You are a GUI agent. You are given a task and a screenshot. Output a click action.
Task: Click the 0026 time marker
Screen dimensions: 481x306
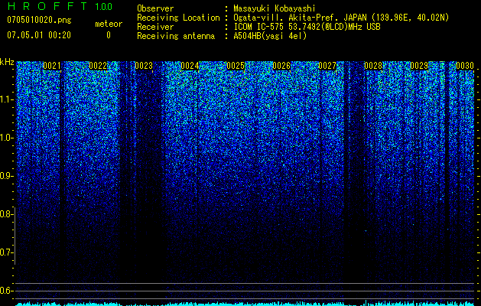click(281, 66)
